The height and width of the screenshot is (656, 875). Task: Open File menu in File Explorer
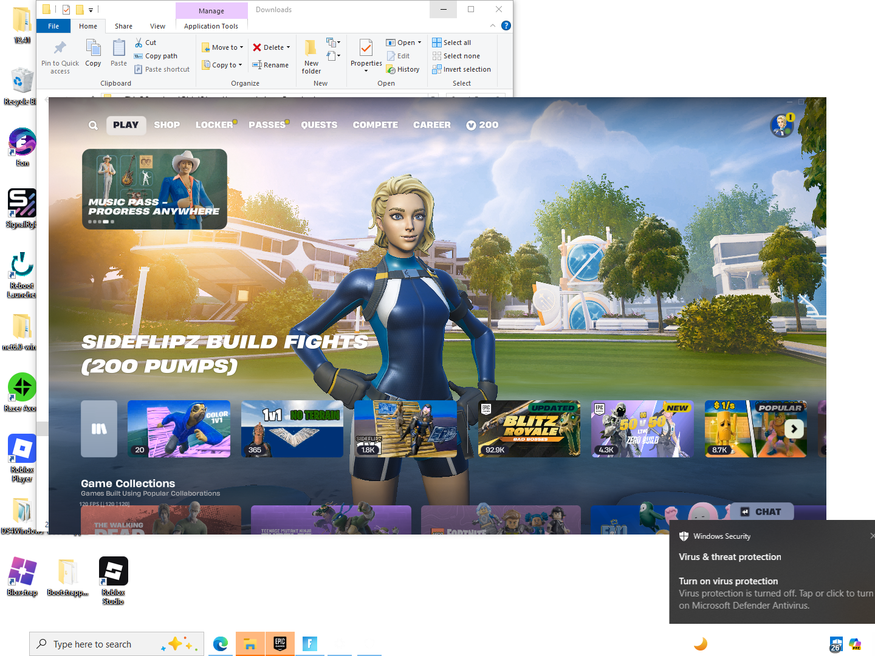(53, 26)
